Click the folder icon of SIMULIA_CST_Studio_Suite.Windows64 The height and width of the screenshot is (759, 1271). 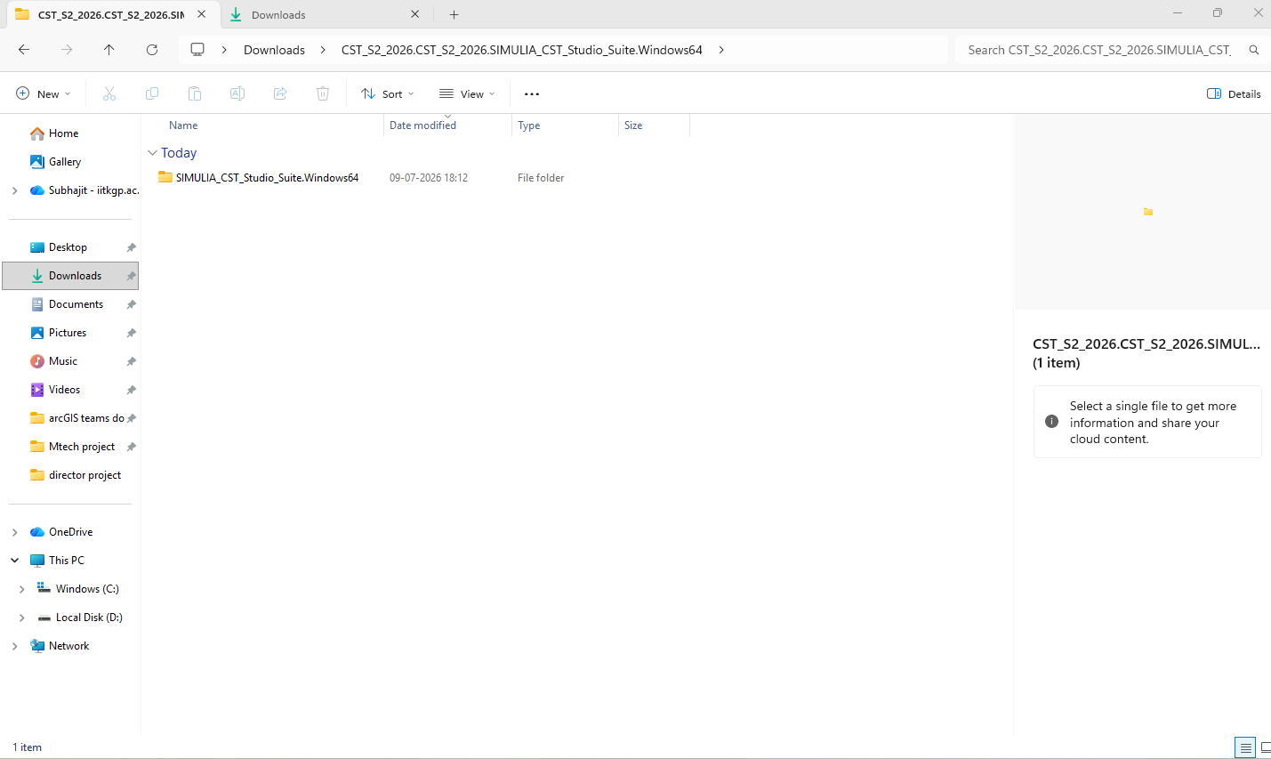coord(165,177)
